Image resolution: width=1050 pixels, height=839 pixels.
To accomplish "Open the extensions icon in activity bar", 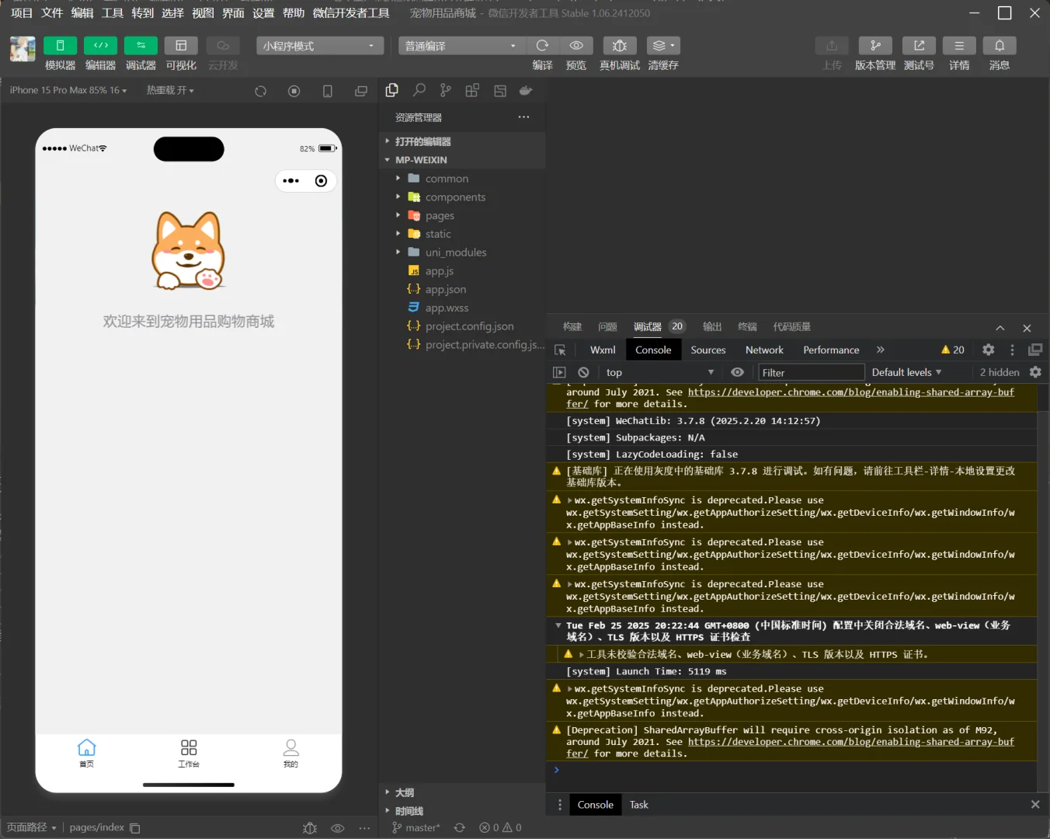I will click(472, 90).
